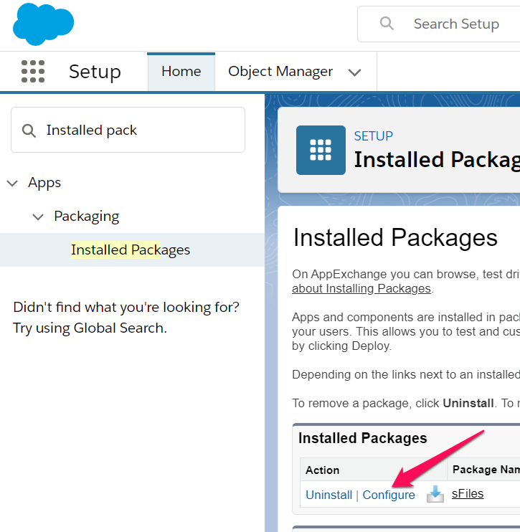
Task: Click the Salesforce cloud logo
Action: (x=43, y=24)
